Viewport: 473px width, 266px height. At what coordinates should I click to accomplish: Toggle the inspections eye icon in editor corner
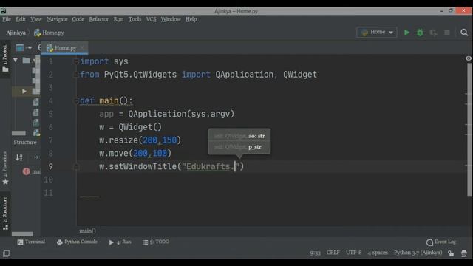point(468,58)
